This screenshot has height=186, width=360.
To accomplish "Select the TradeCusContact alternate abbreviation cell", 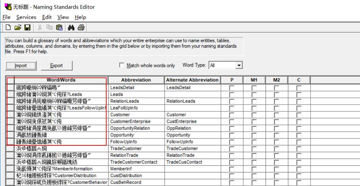I will coord(193,162).
